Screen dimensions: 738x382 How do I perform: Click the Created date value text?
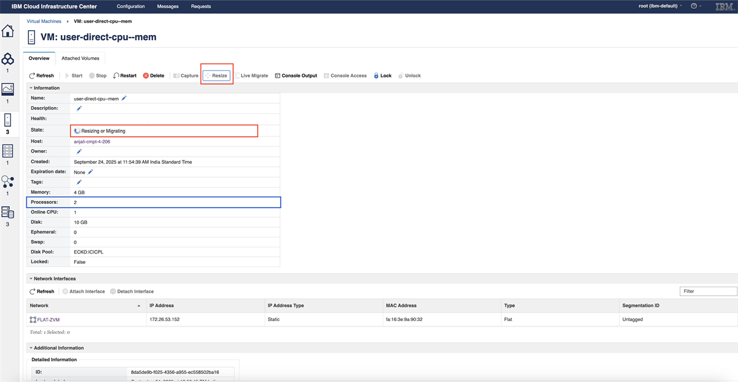(133, 162)
